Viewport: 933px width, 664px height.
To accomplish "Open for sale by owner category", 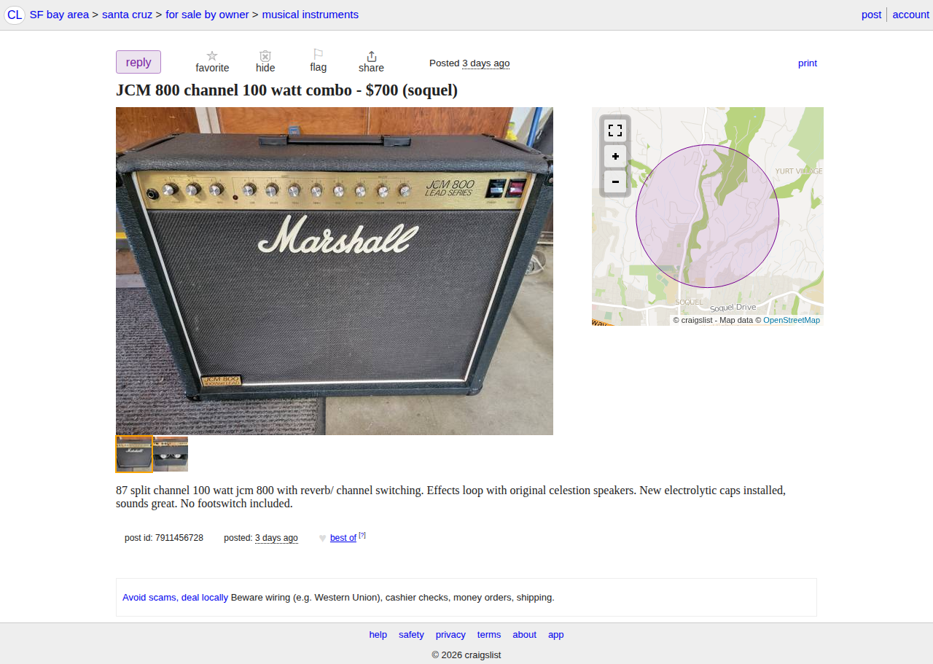I will pos(207,15).
